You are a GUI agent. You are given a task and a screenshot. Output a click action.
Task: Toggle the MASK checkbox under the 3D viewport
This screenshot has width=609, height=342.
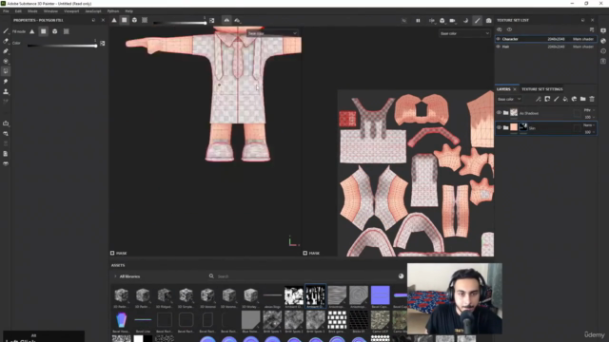(112, 254)
